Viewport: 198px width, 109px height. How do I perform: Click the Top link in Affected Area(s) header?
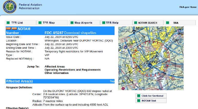pos(112,81)
